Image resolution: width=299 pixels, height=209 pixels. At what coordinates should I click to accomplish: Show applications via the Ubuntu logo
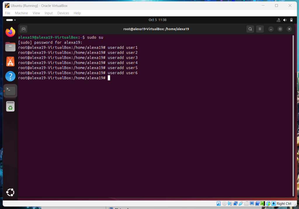click(10, 192)
